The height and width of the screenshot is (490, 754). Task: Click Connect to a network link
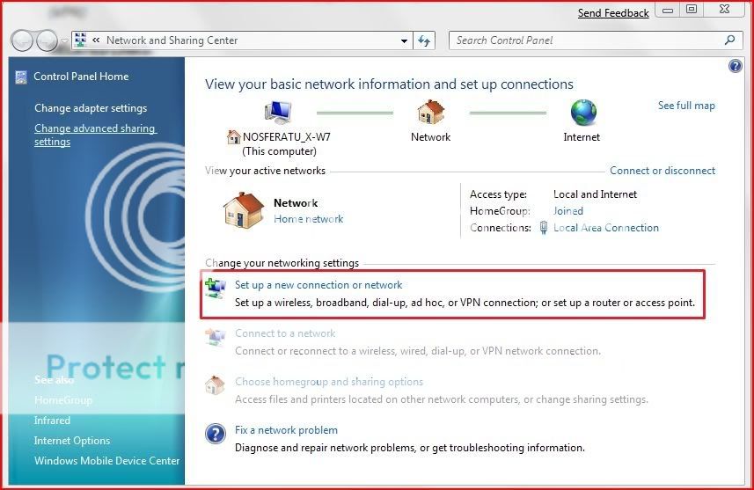click(x=285, y=333)
